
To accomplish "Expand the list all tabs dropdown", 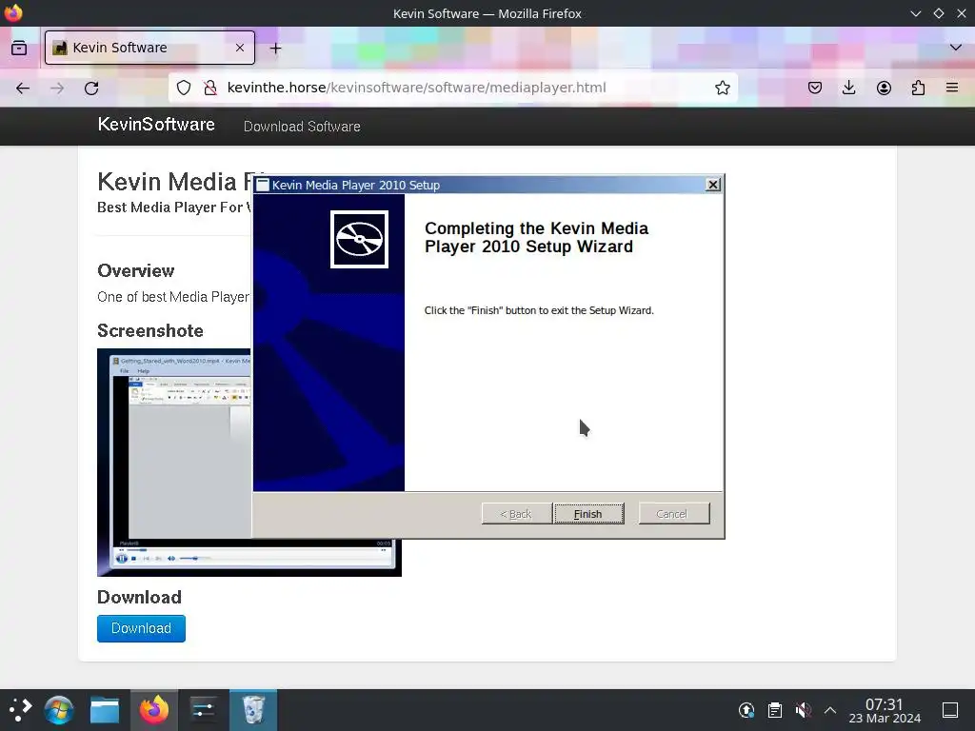I will 956,48.
